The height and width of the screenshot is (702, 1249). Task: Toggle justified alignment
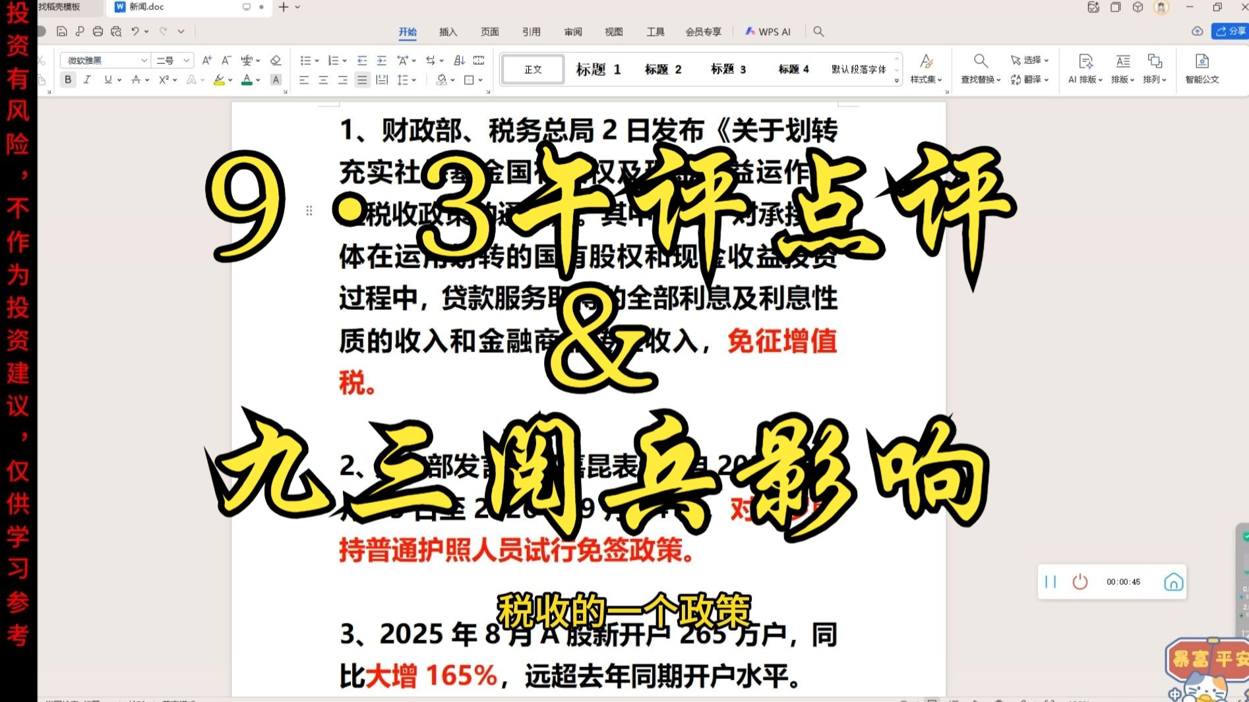362,80
